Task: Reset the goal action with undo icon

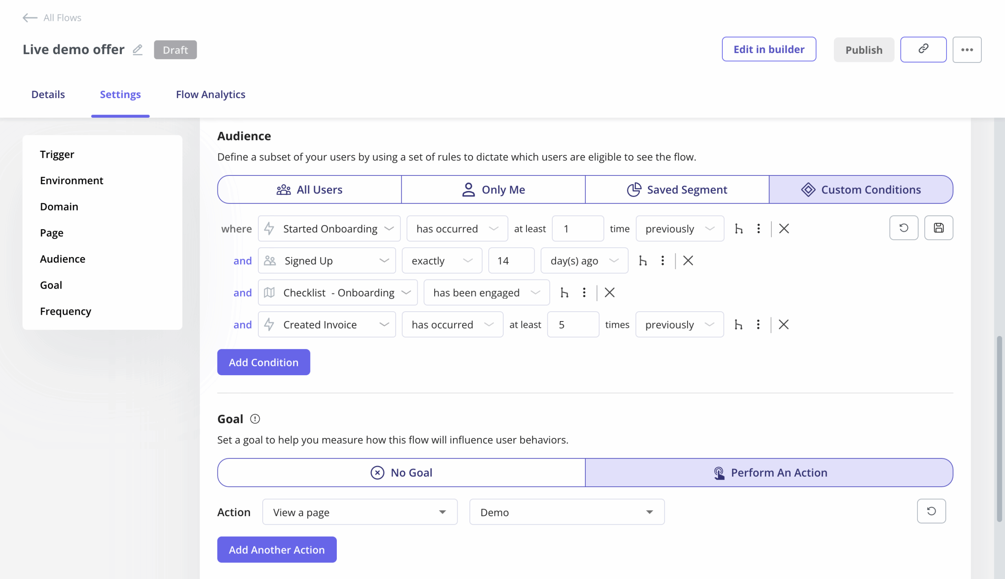Action: click(931, 511)
